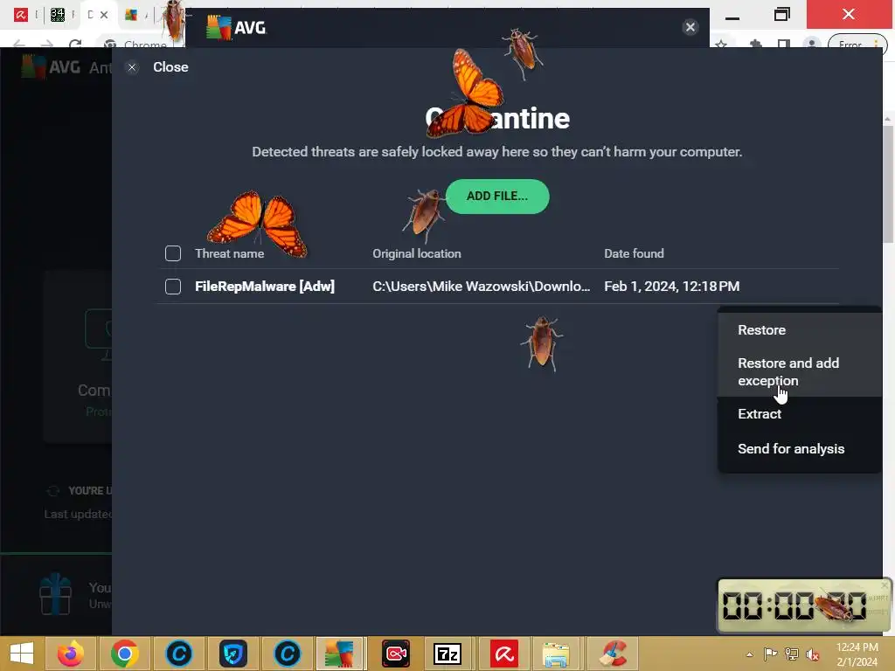Open Action Center flag in tray

(770, 654)
